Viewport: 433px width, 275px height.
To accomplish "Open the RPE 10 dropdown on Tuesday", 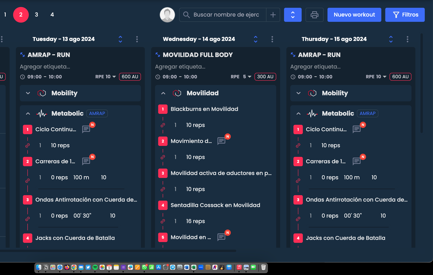I will coord(106,77).
